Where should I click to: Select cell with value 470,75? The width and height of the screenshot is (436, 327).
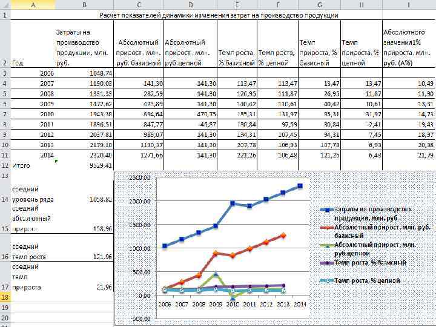tap(191, 114)
